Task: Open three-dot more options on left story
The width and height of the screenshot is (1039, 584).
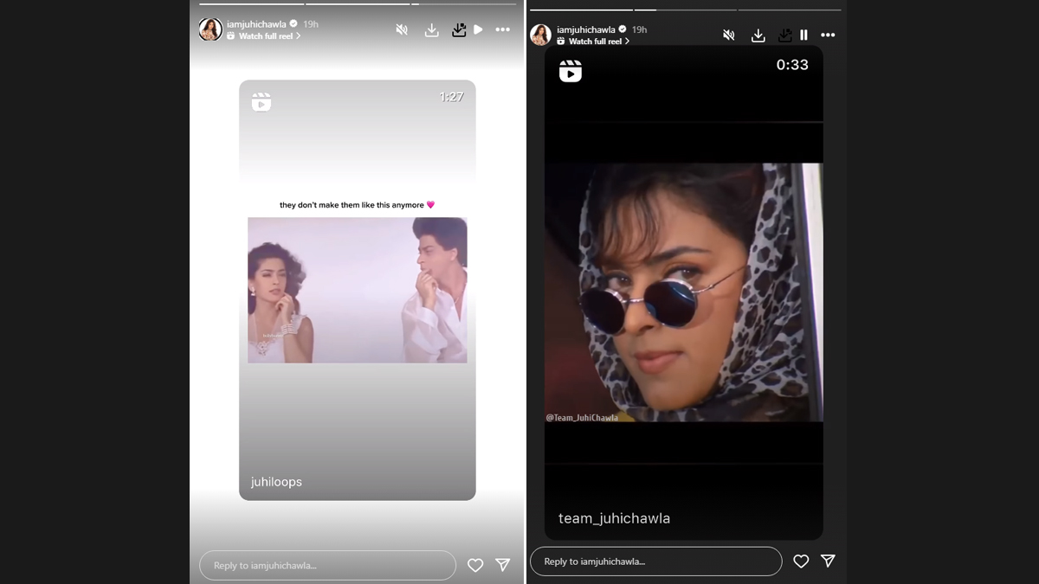Action: (502, 29)
